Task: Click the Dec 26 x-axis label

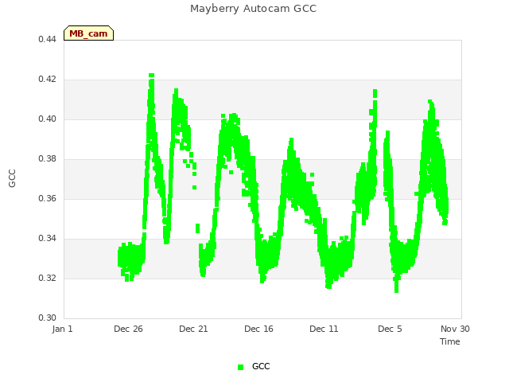Action: tap(128, 329)
